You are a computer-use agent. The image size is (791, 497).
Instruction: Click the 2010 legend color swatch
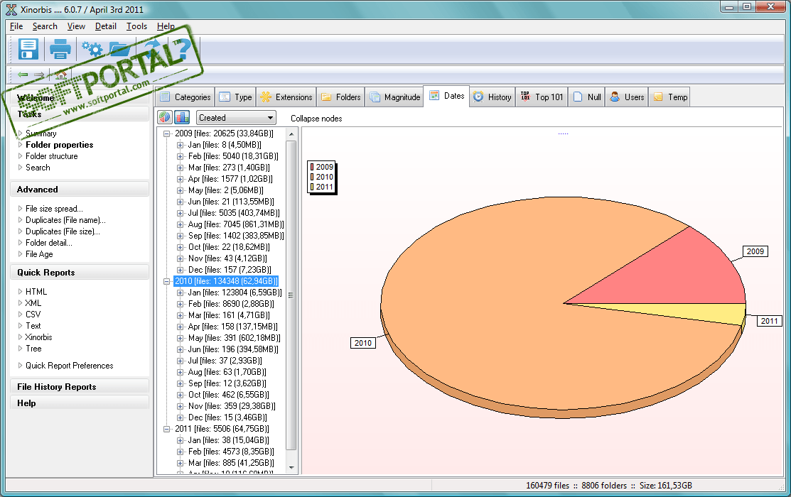tap(312, 177)
